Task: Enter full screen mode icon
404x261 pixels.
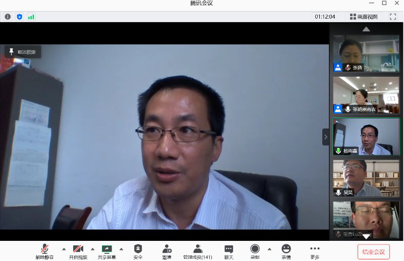Action: (x=393, y=17)
